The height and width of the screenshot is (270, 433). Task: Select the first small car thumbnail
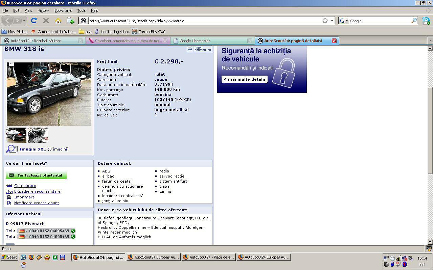point(16,135)
